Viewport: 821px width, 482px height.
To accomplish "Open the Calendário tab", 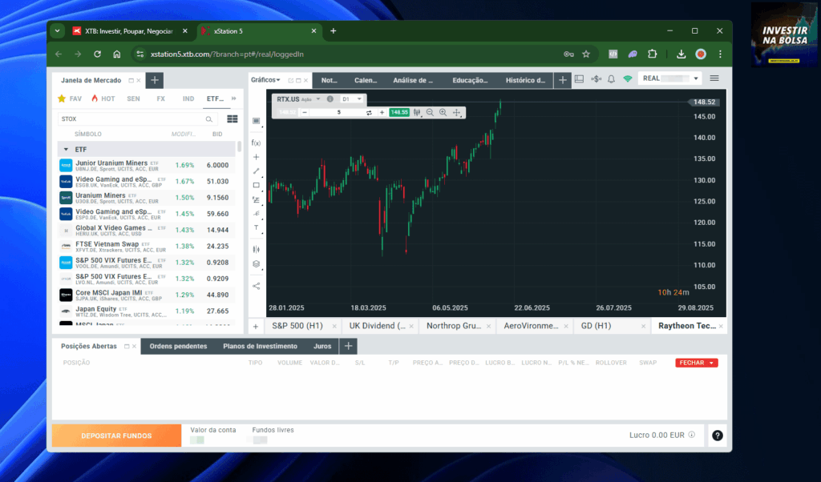I will click(x=366, y=80).
